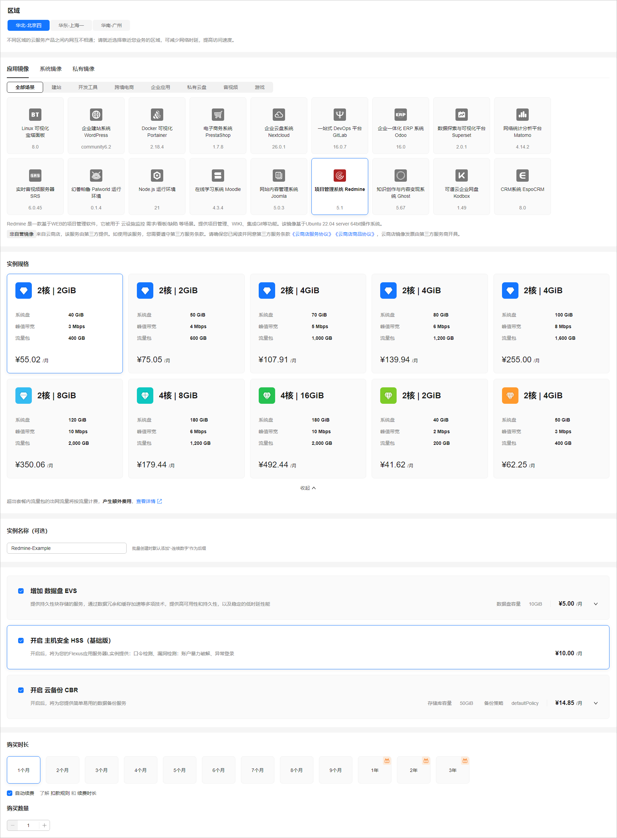Select the 华北-北京四 region button

click(28, 25)
